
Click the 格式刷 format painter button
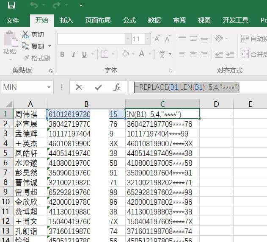point(37,58)
